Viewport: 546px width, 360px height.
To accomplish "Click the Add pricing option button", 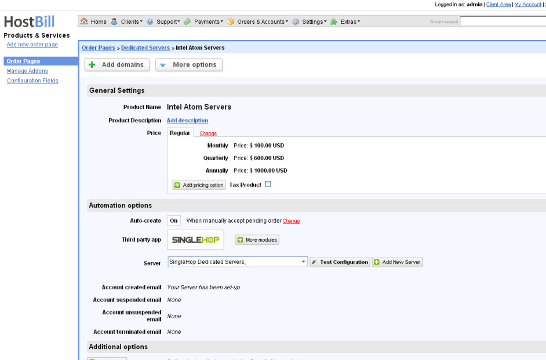I will coord(199,185).
